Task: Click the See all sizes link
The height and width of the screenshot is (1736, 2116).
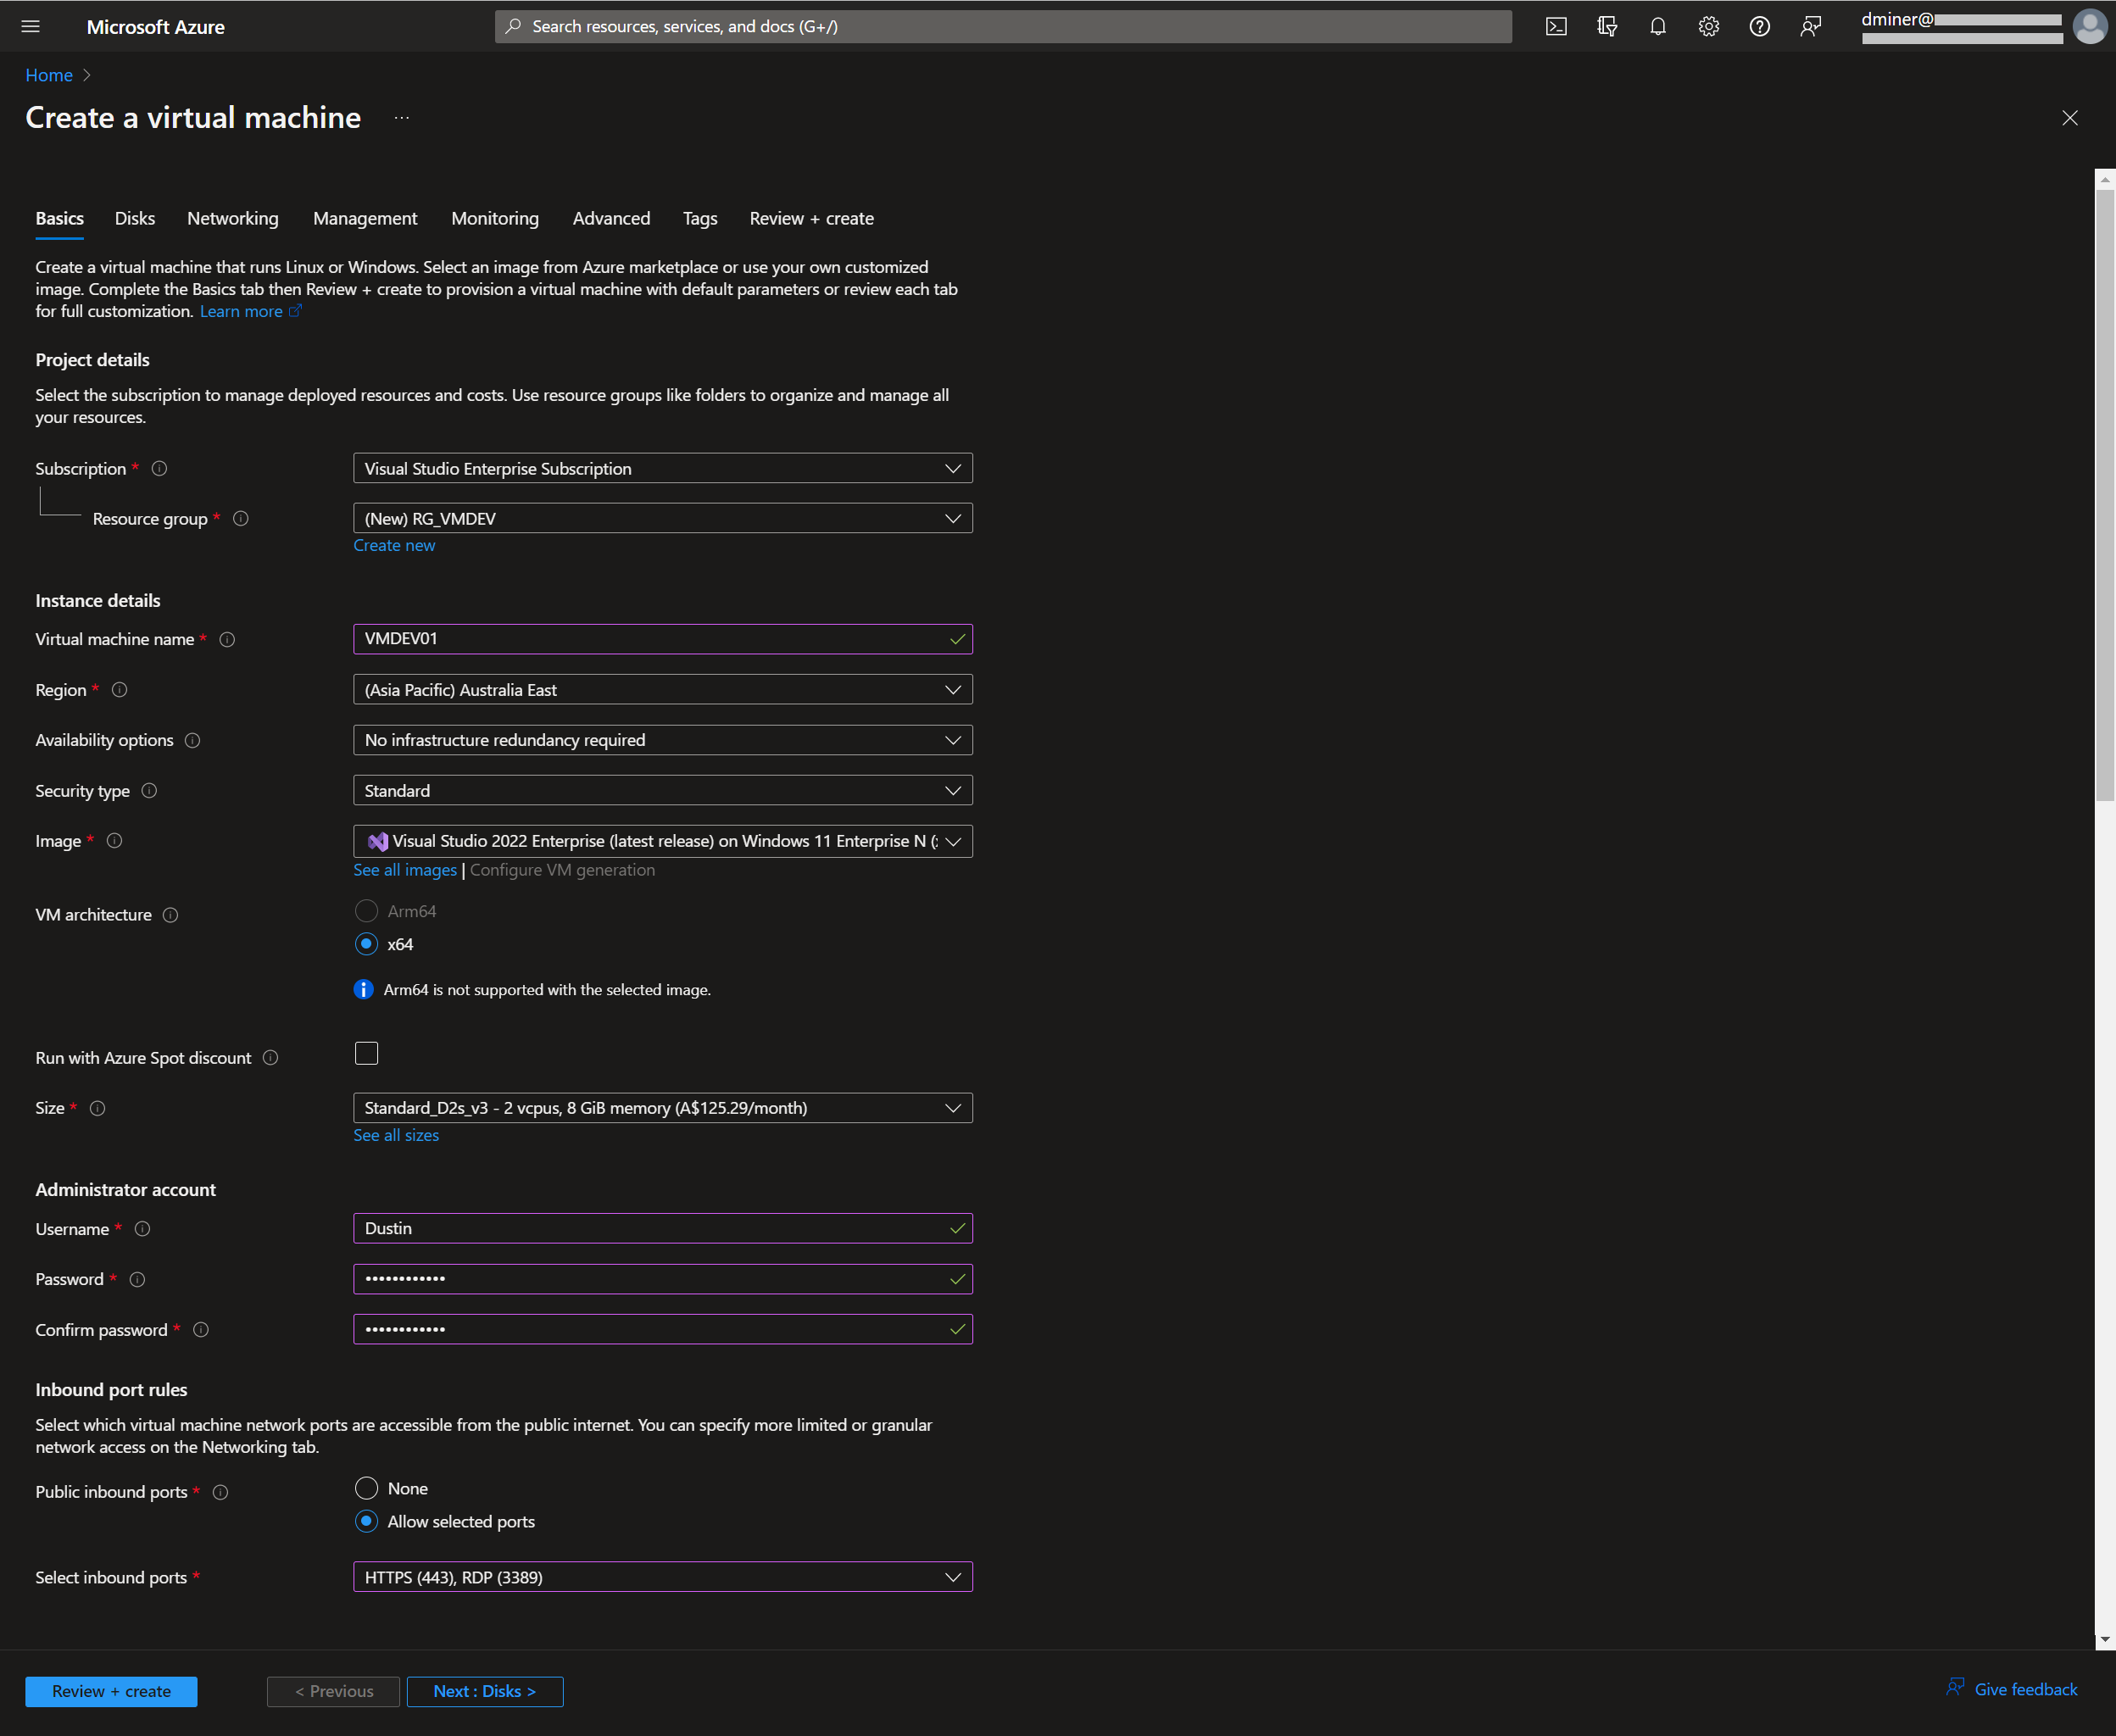Action: click(396, 1135)
